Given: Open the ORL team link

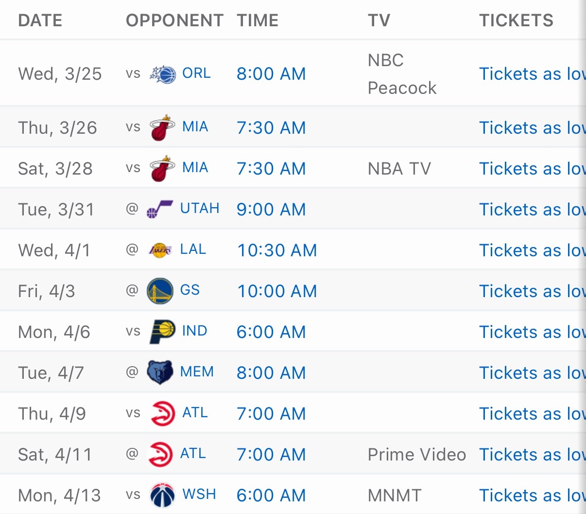Looking at the screenshot, I should click(196, 73).
